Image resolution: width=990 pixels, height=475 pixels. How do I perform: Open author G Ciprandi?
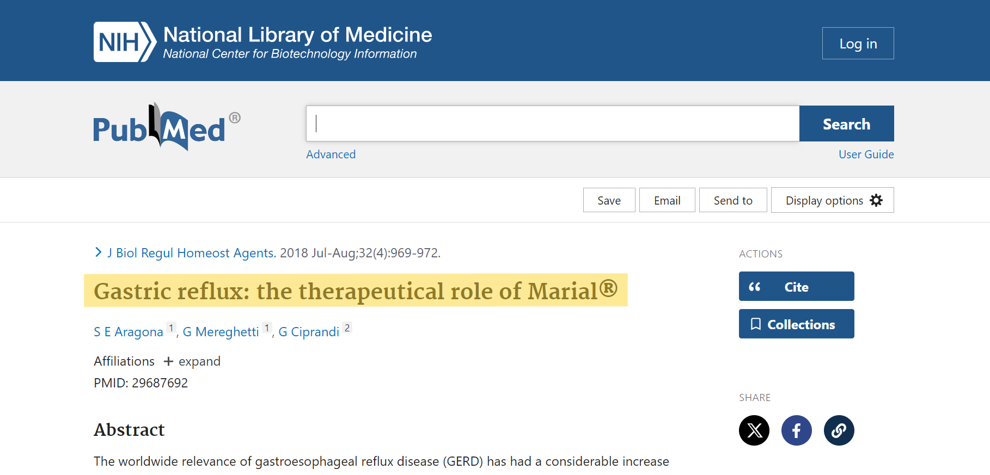[309, 332]
